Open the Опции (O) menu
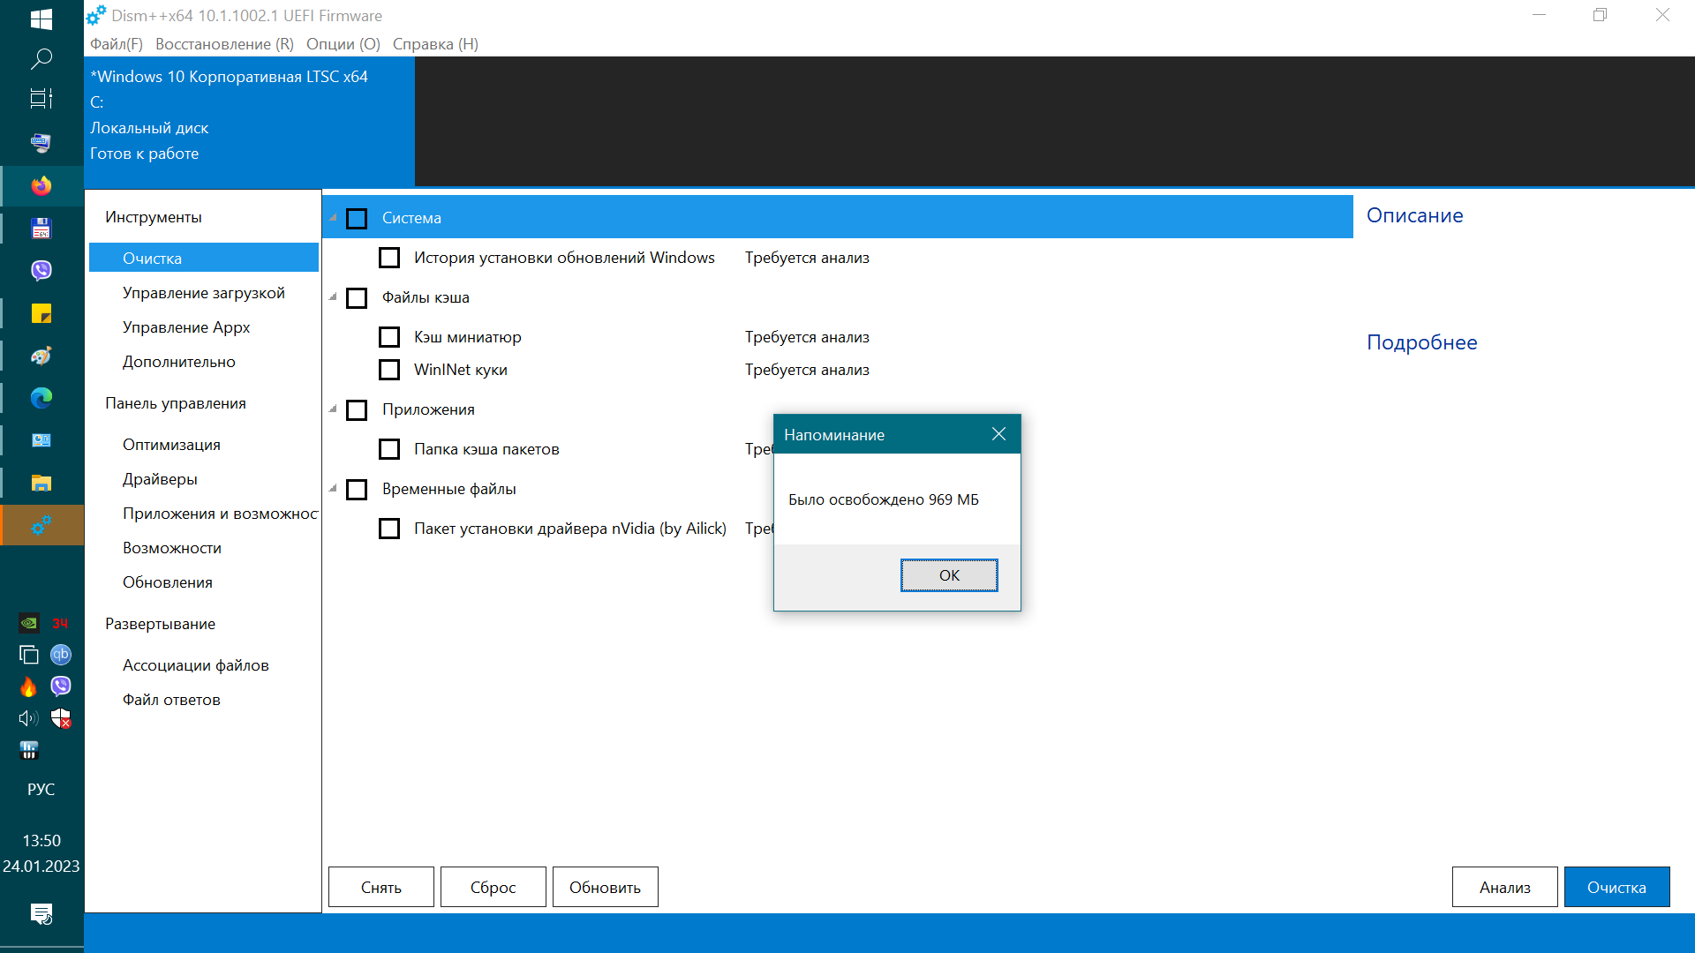This screenshot has width=1695, height=953. (x=343, y=44)
